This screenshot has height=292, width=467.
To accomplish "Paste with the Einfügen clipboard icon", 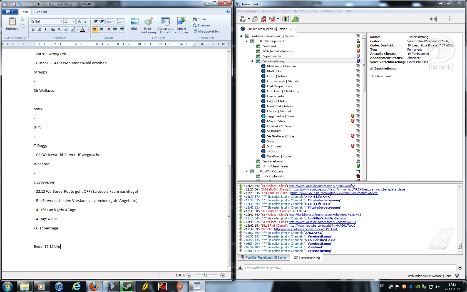I will (x=12, y=22).
